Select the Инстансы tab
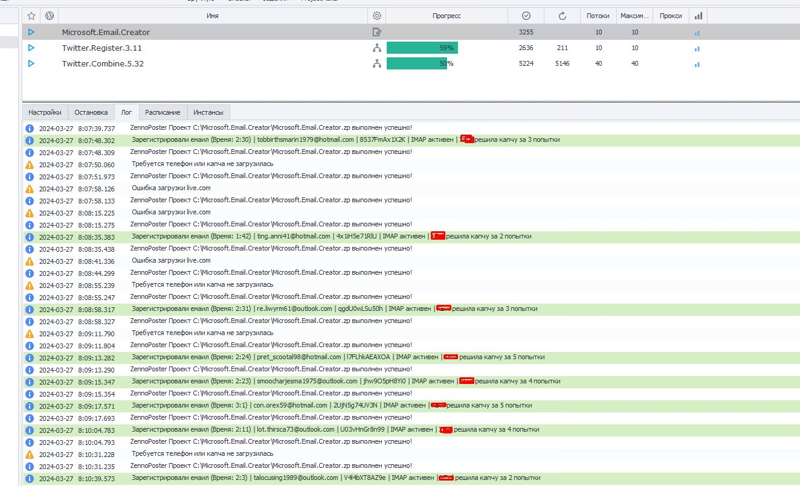Viewport: 800px width, 486px height. point(208,112)
